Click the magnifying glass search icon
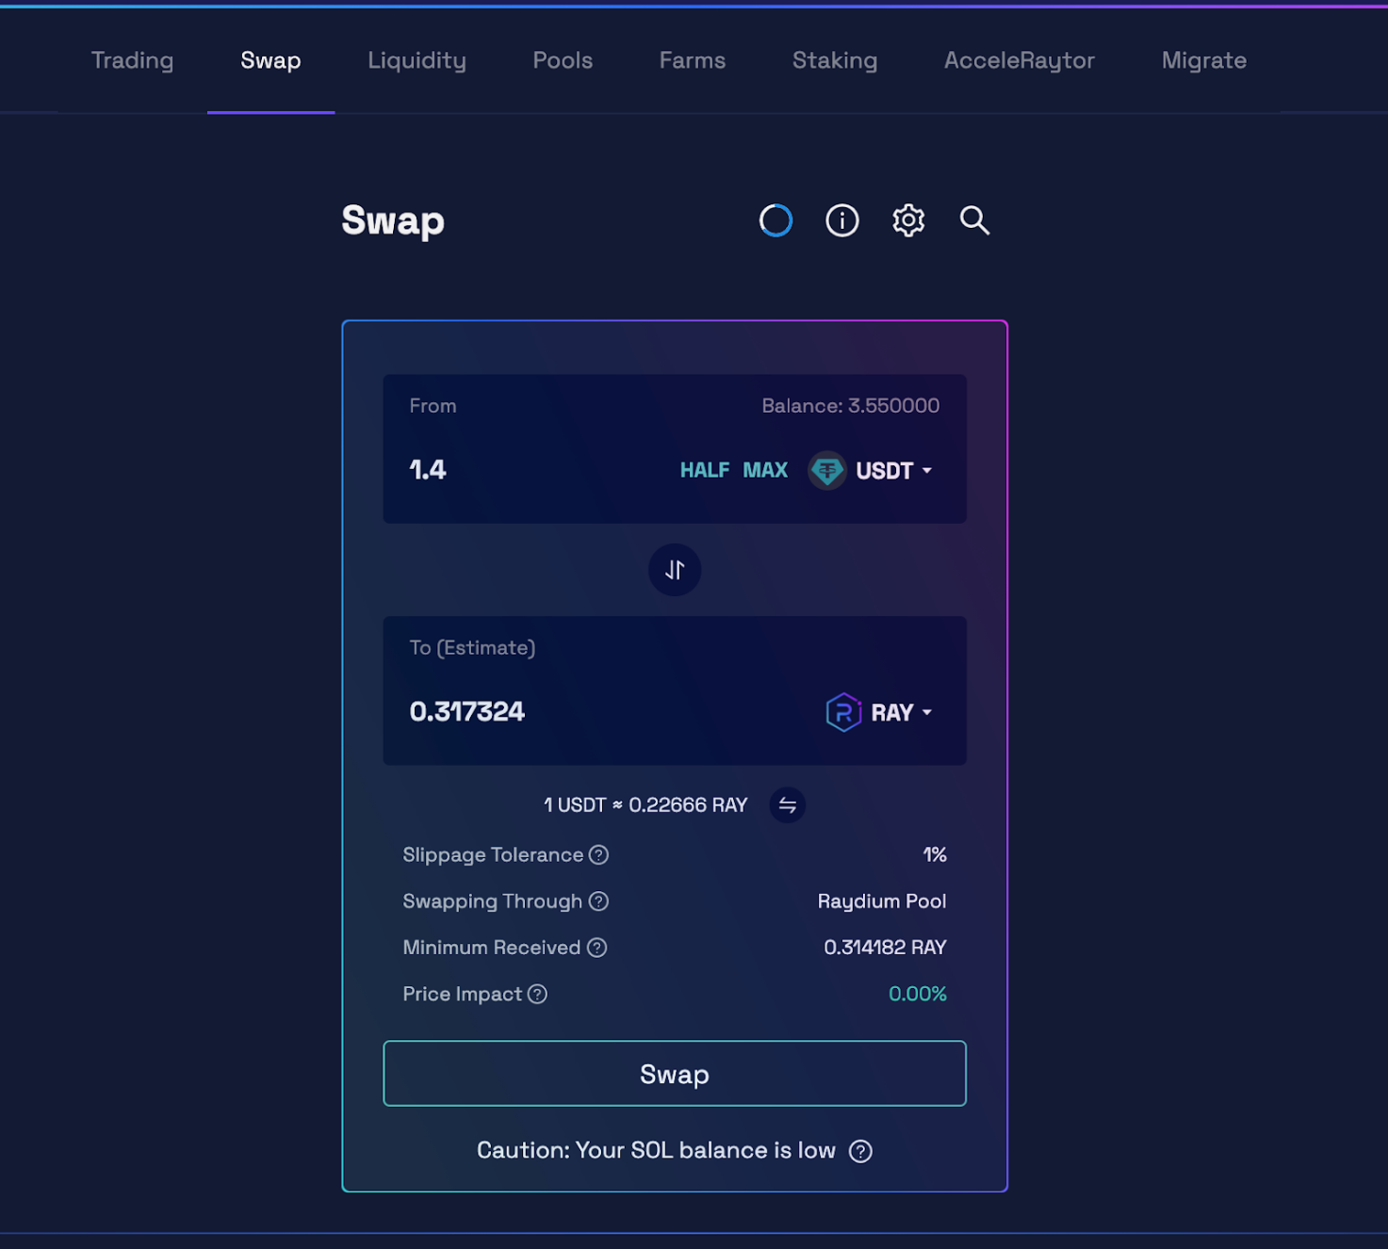Screen dimensions: 1388x1249 coord(974,220)
